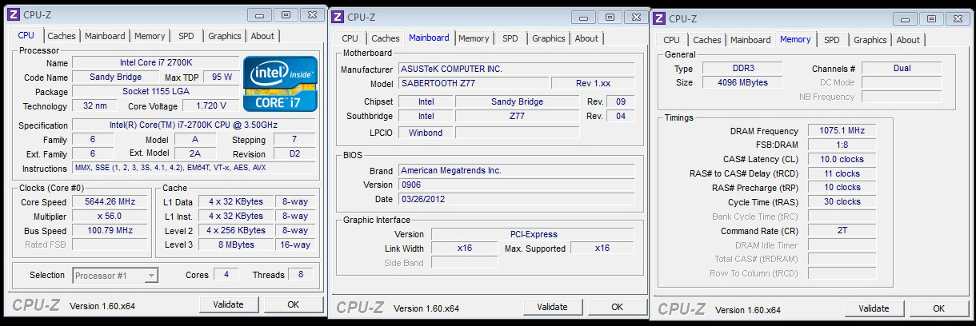The height and width of the screenshot is (326, 976).
Task: Click Command Rate value 2T
Action: pyautogui.click(x=842, y=231)
